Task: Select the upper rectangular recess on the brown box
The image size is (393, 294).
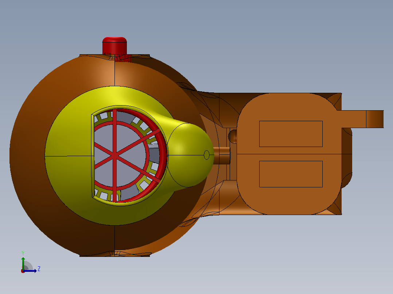Action: tap(291, 134)
